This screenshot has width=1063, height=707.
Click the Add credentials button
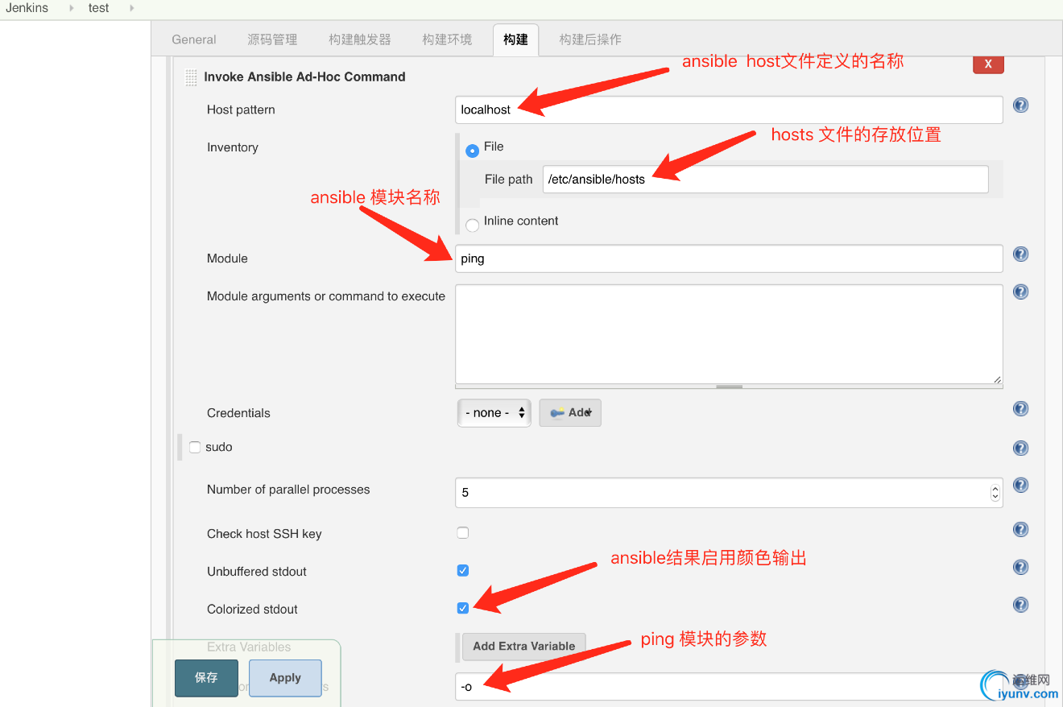[x=570, y=412]
